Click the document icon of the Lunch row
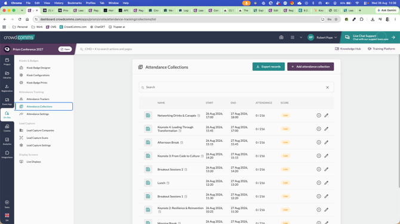The image size is (400, 224). [148, 183]
